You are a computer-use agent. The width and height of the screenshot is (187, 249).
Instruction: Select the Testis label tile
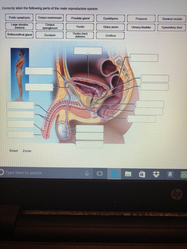(x=80, y=27)
